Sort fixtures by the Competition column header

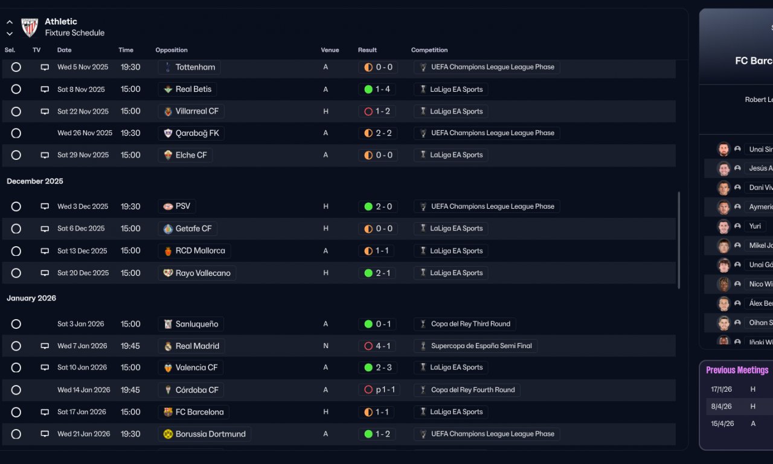429,50
